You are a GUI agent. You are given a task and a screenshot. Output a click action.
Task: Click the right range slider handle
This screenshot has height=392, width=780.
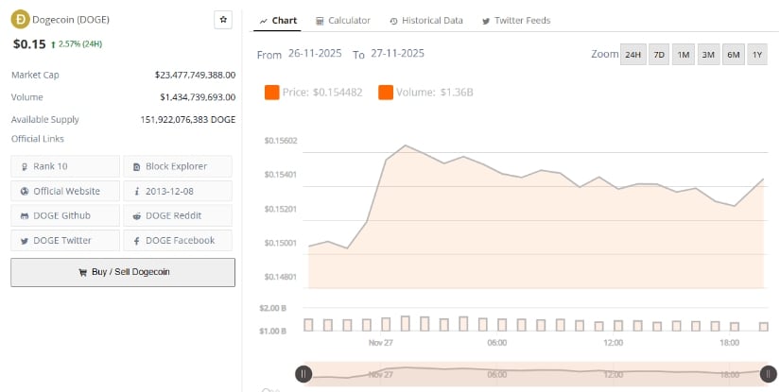coord(767,374)
